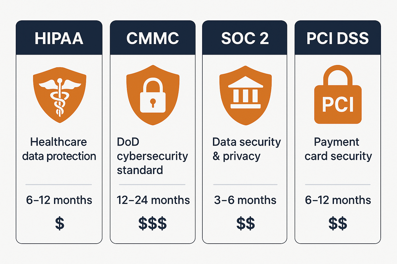Click the double dollar signs under PCI DSS
Screen dimensions: 397x264
338,224
